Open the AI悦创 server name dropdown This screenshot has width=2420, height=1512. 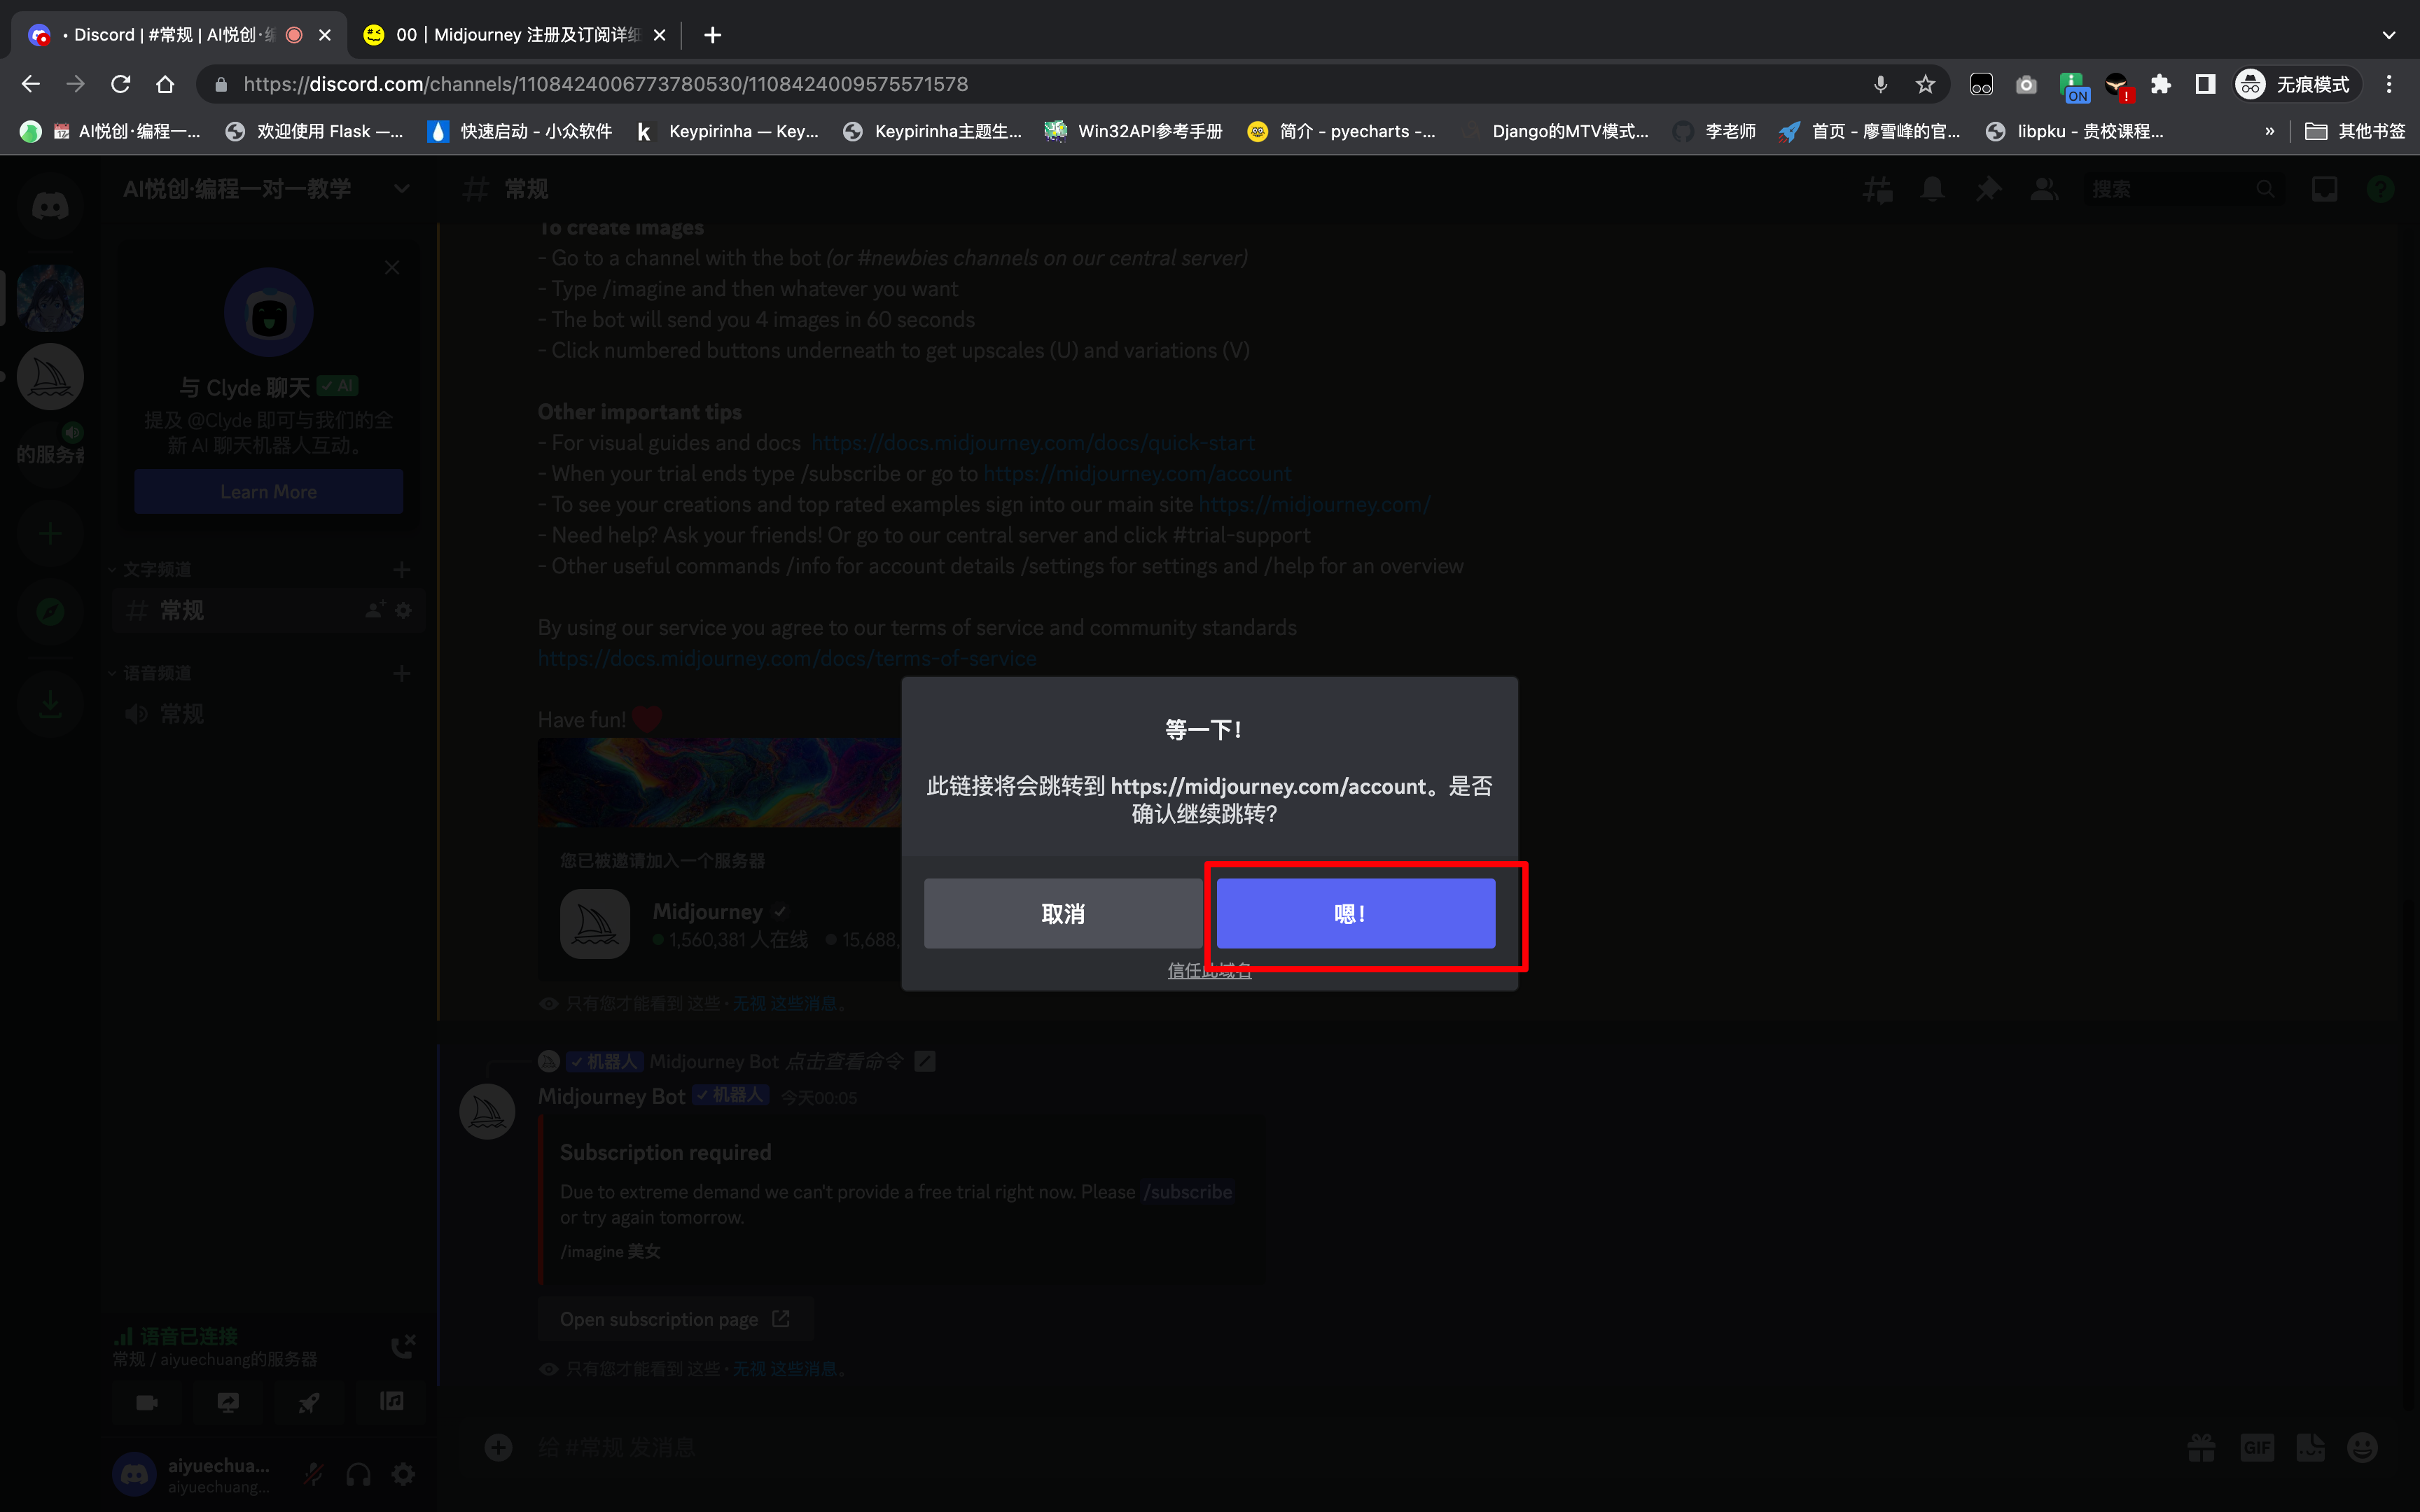(x=401, y=189)
